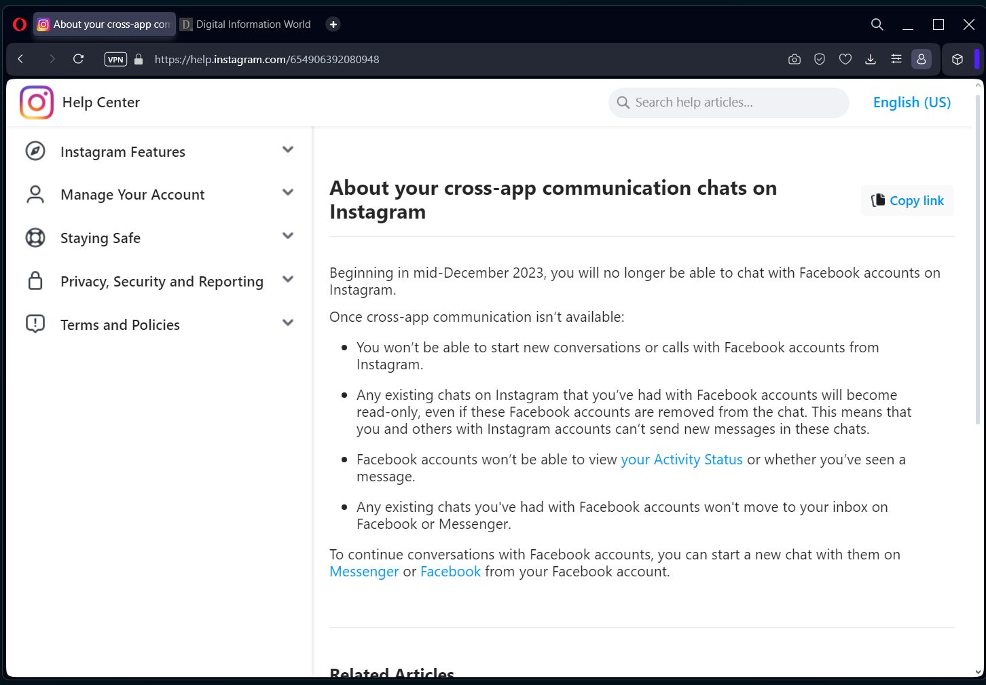Open the search tabs magnifier icon
The height and width of the screenshot is (685, 986).
[x=877, y=24]
